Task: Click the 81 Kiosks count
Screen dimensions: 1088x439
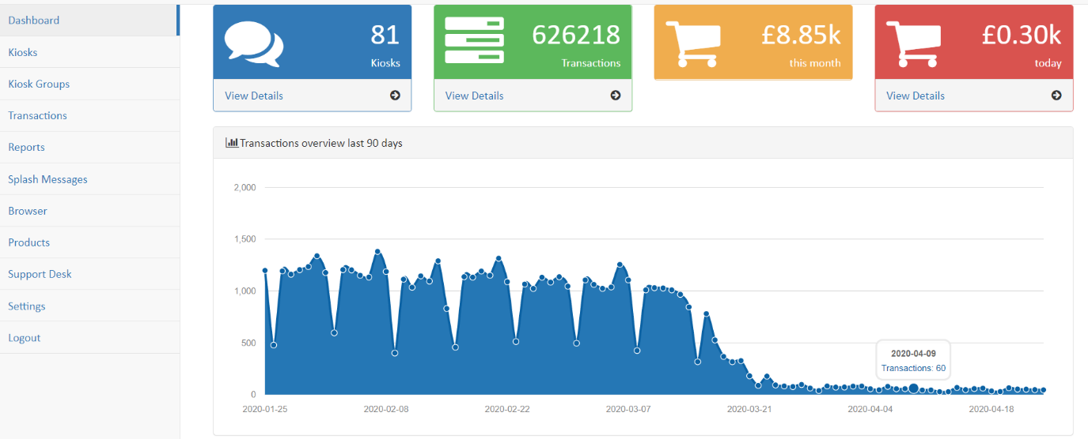Action: (x=385, y=35)
